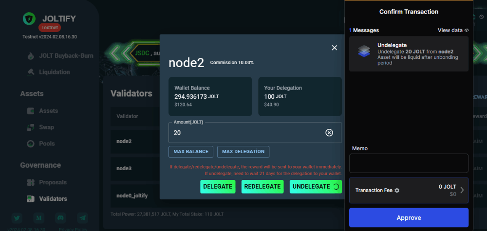Click the Undelegate message layers icon
This screenshot has width=487, height=231.
tap(364, 51)
